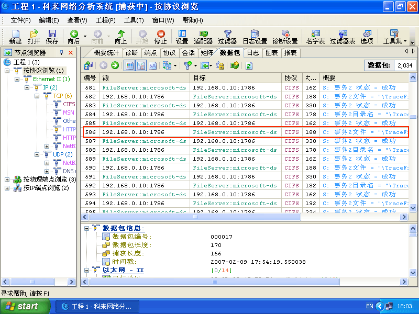Click the 诊断设置 (Diagnosis settings) icon
The width and height of the screenshot is (419, 314).
(285, 37)
